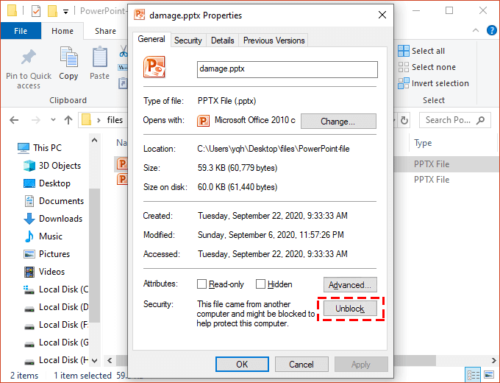Maximize the Explorer window
This screenshot has height=383, width=500.
tap(449, 10)
